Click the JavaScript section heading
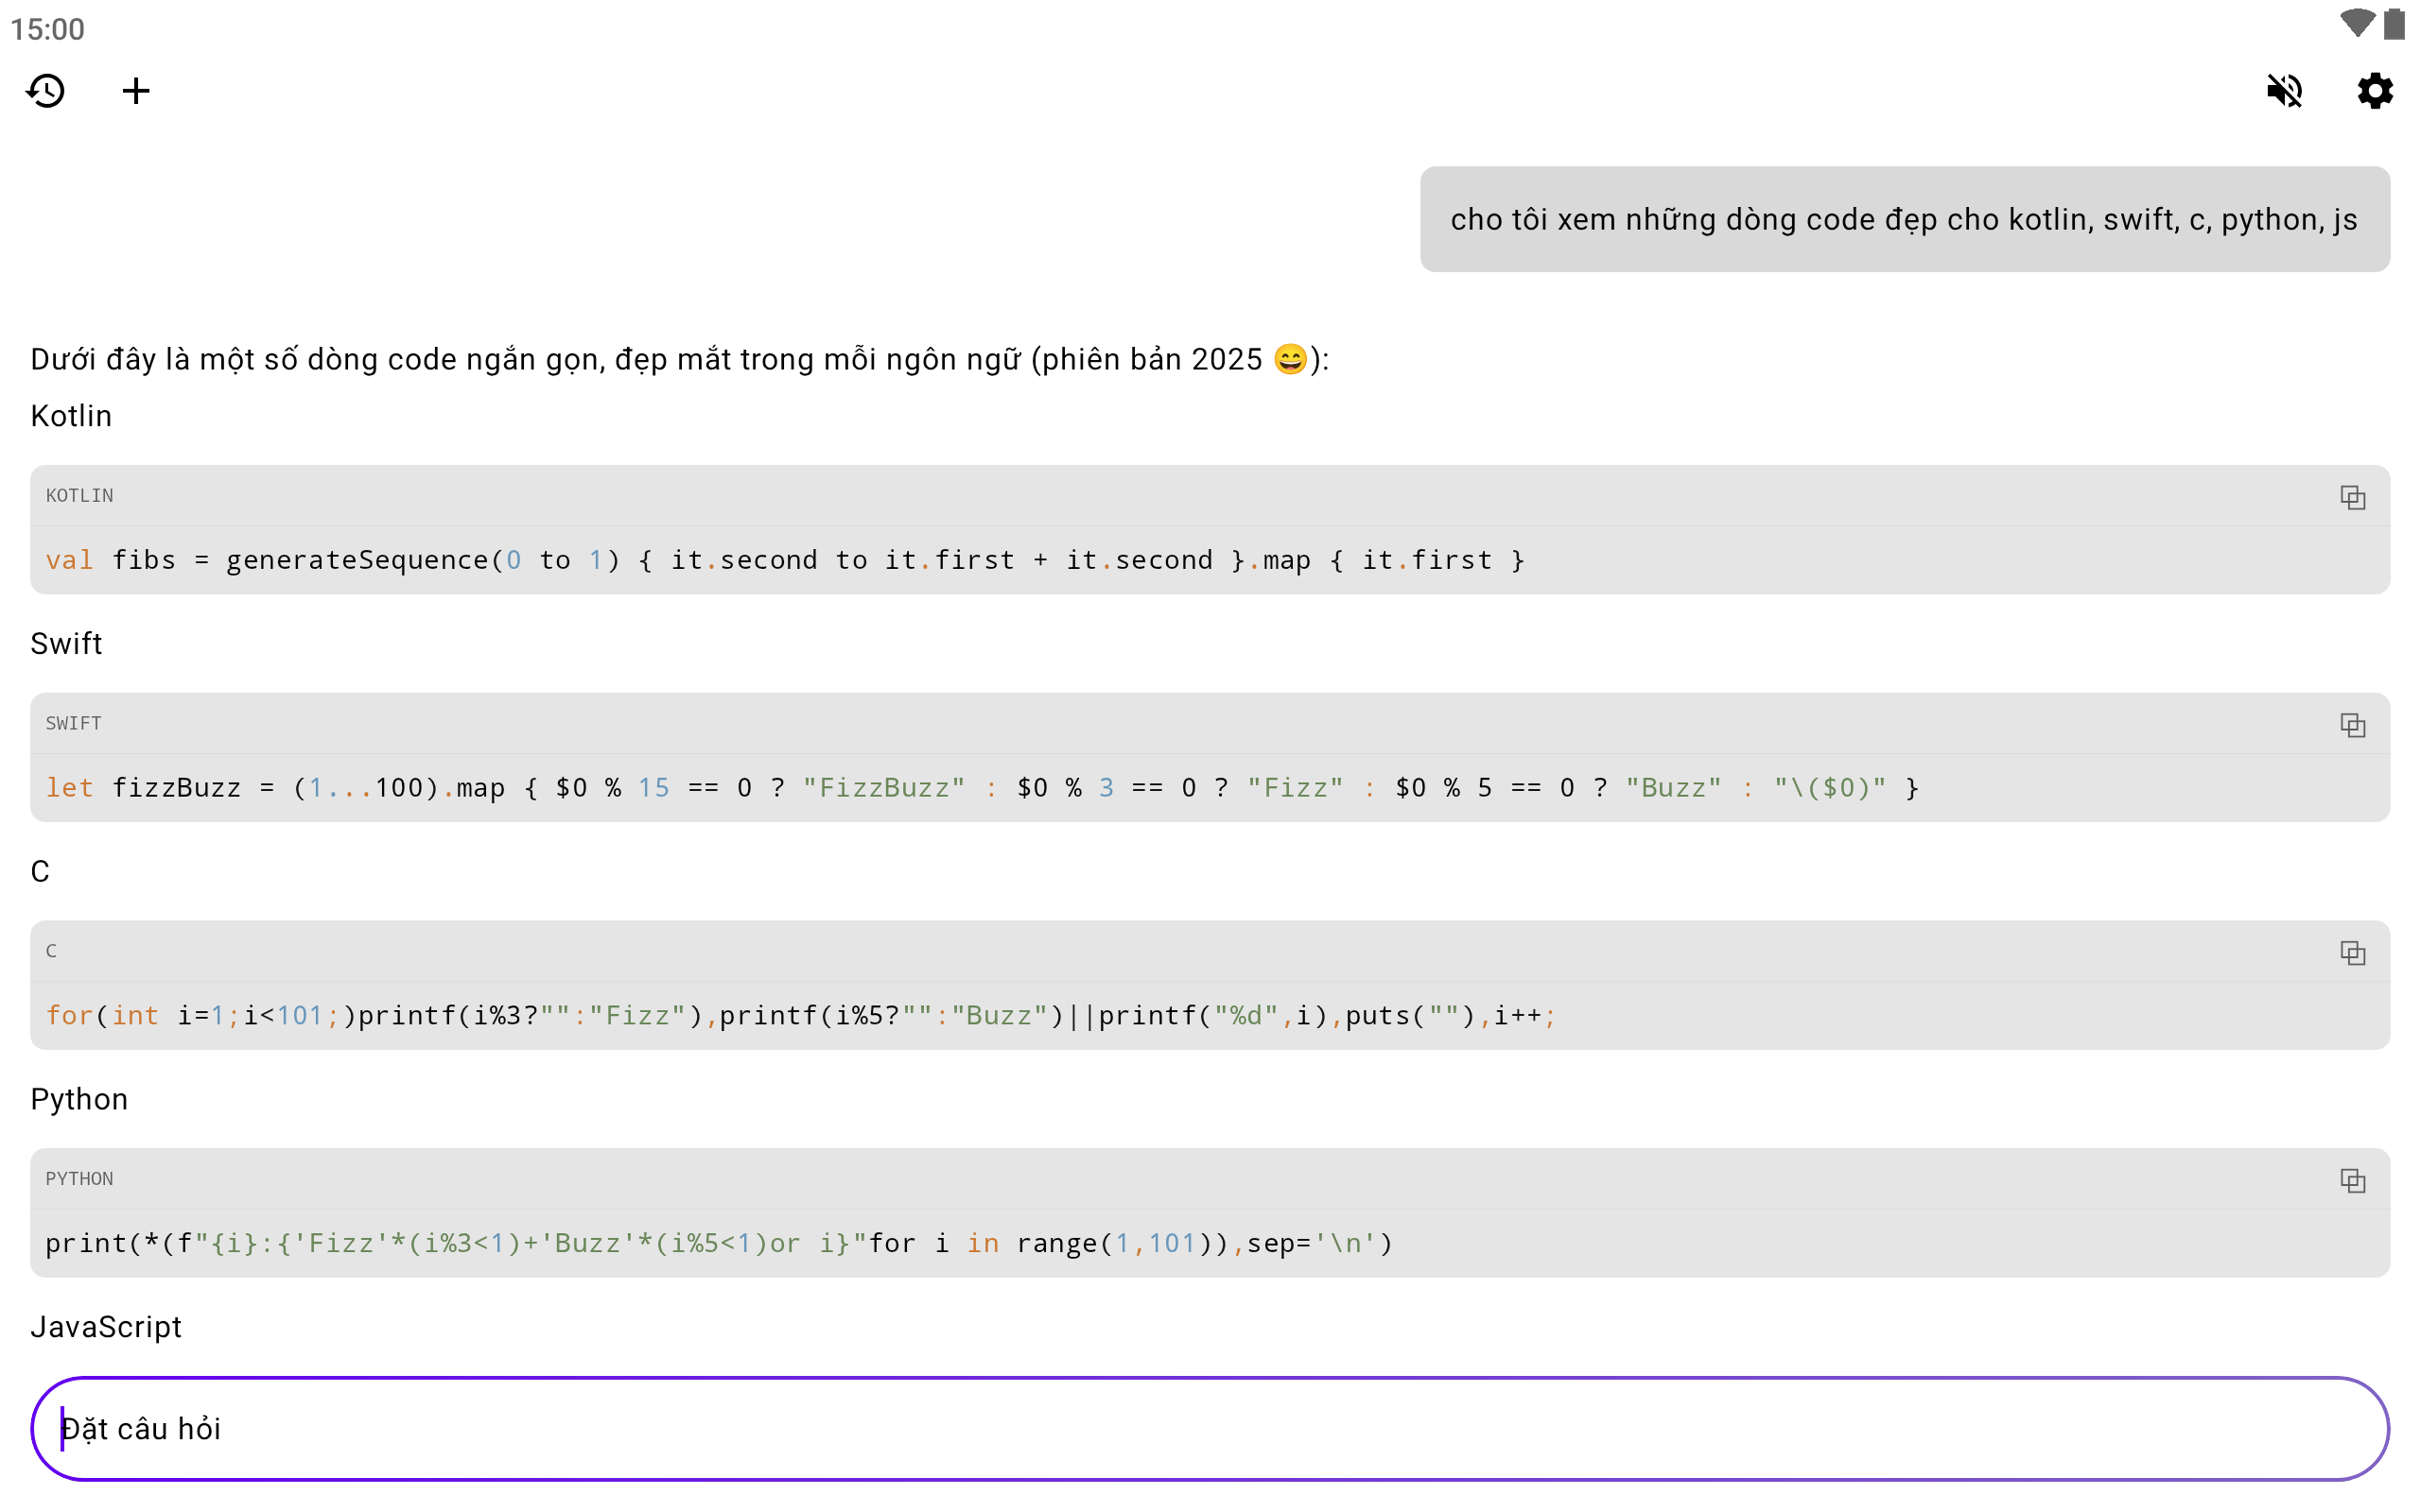Screen dimensions: 2421x1512 tap(106, 1327)
